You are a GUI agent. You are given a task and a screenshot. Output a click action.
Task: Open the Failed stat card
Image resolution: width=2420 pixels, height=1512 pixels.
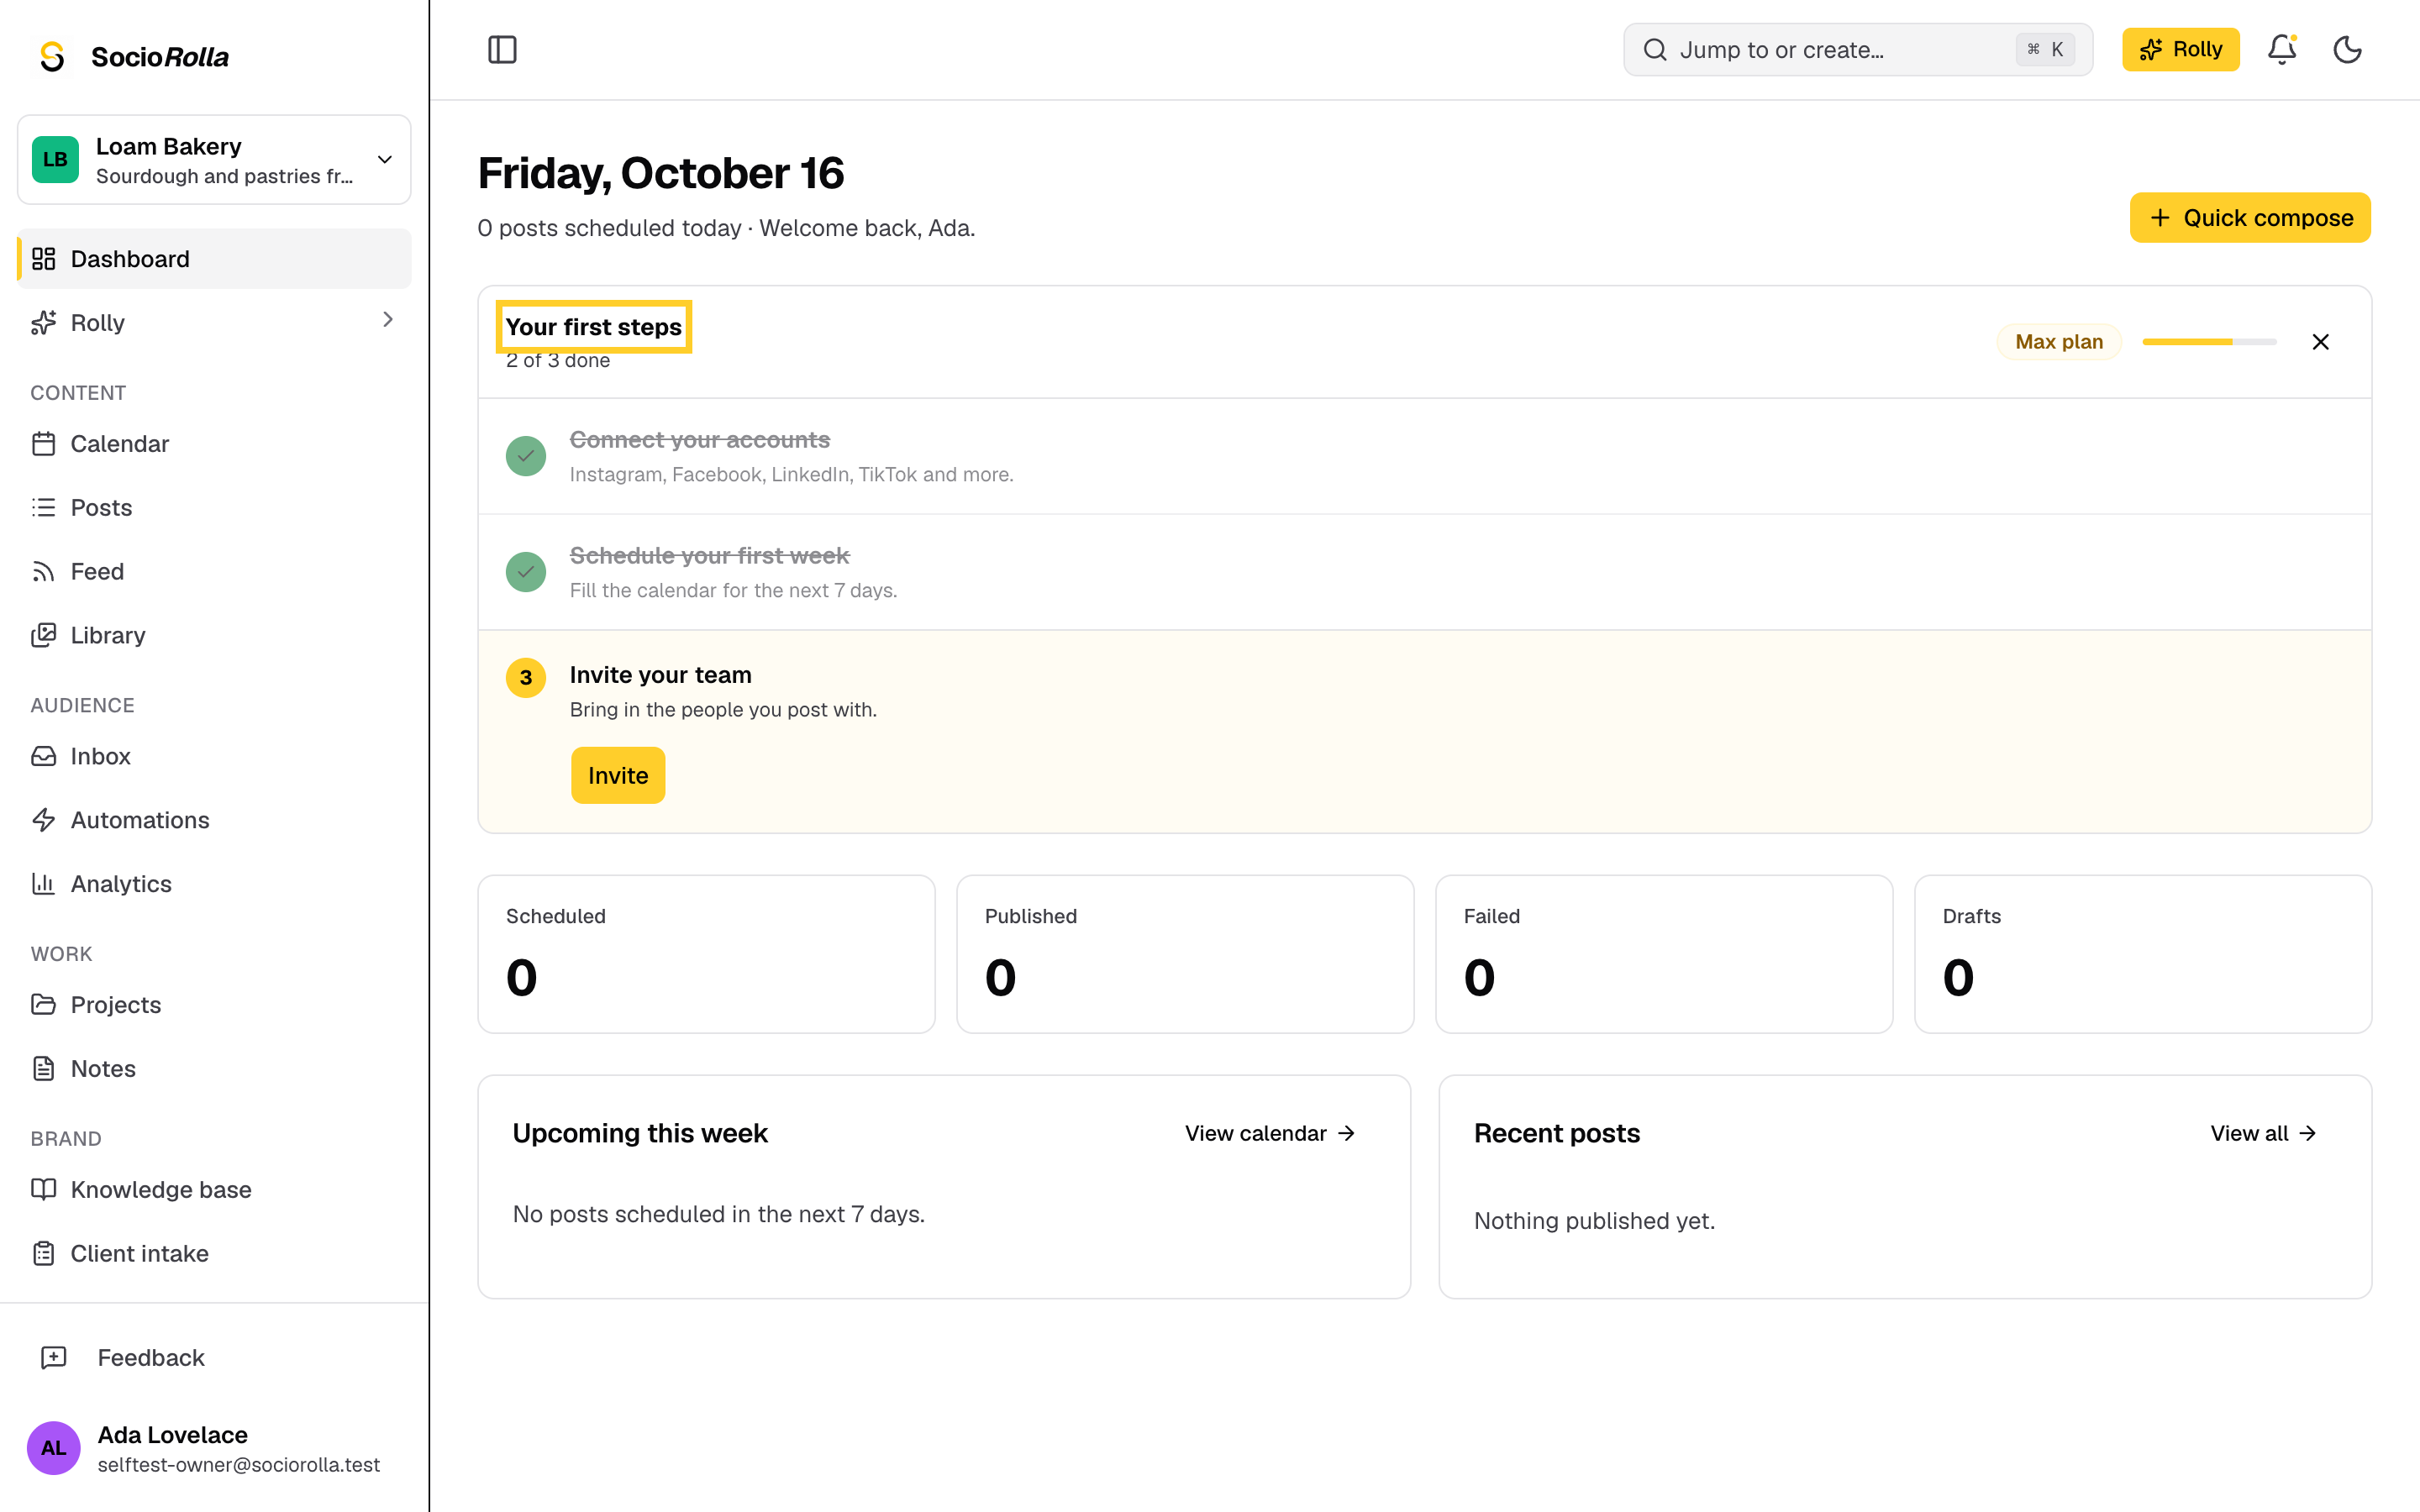[x=1664, y=954]
